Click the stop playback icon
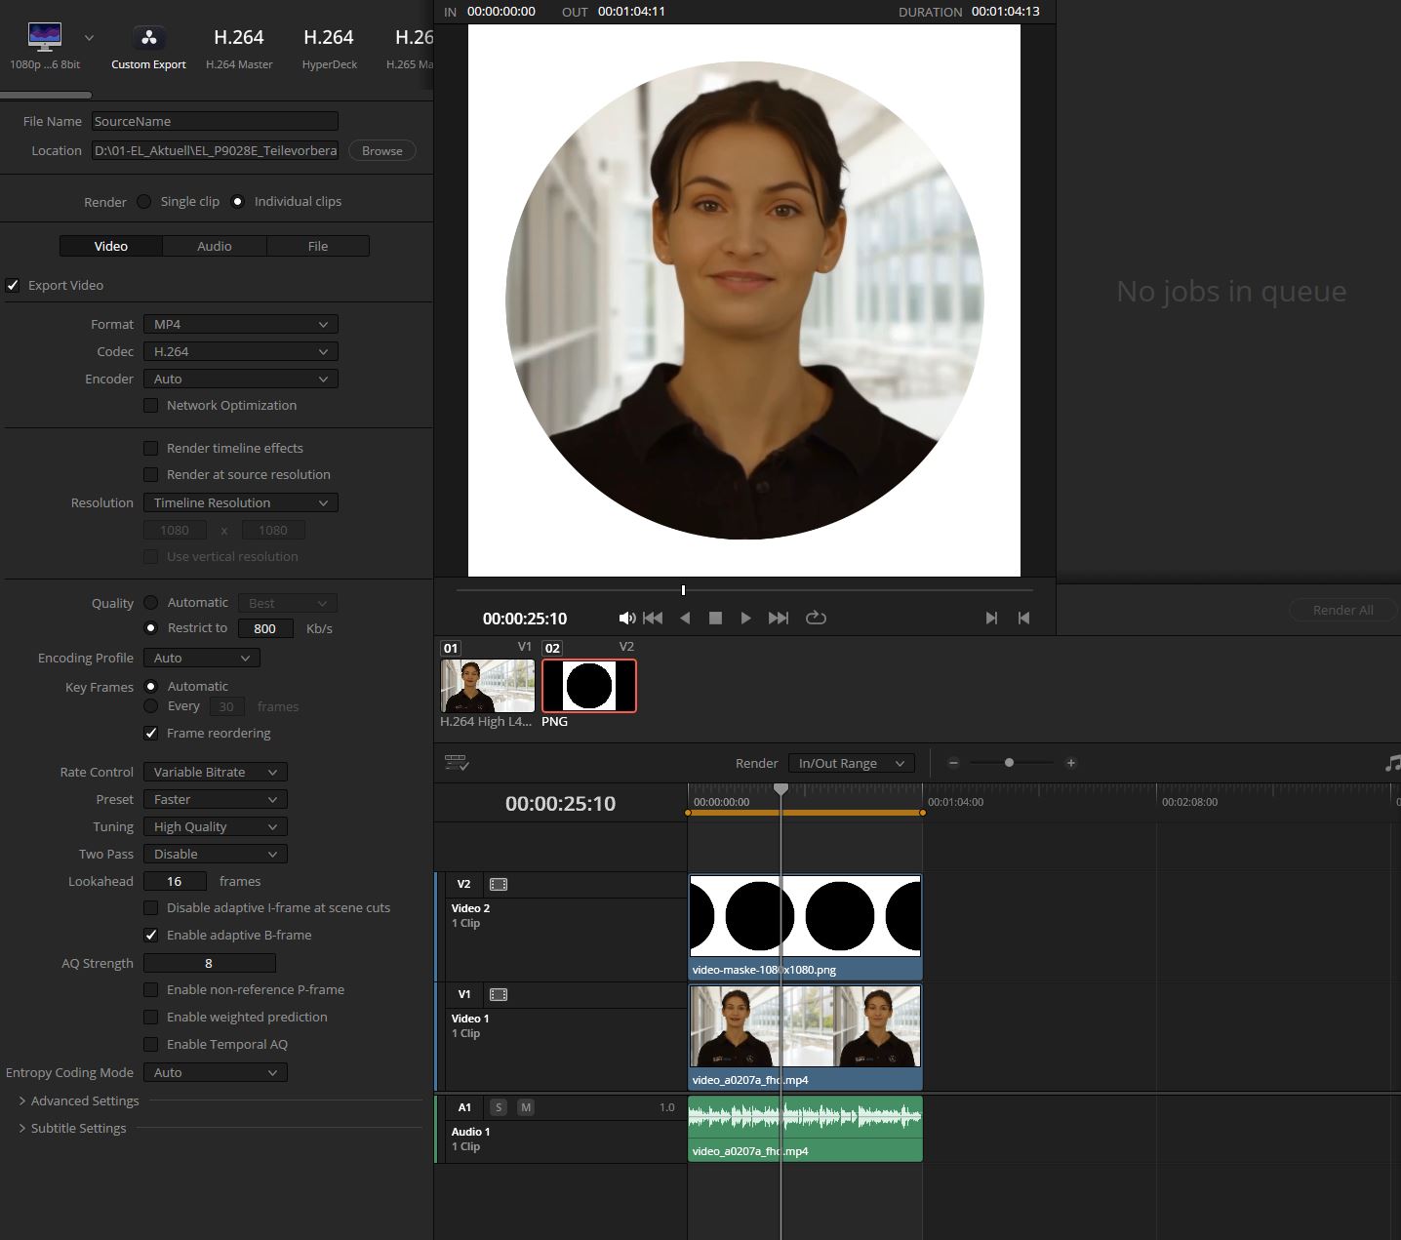 715,618
